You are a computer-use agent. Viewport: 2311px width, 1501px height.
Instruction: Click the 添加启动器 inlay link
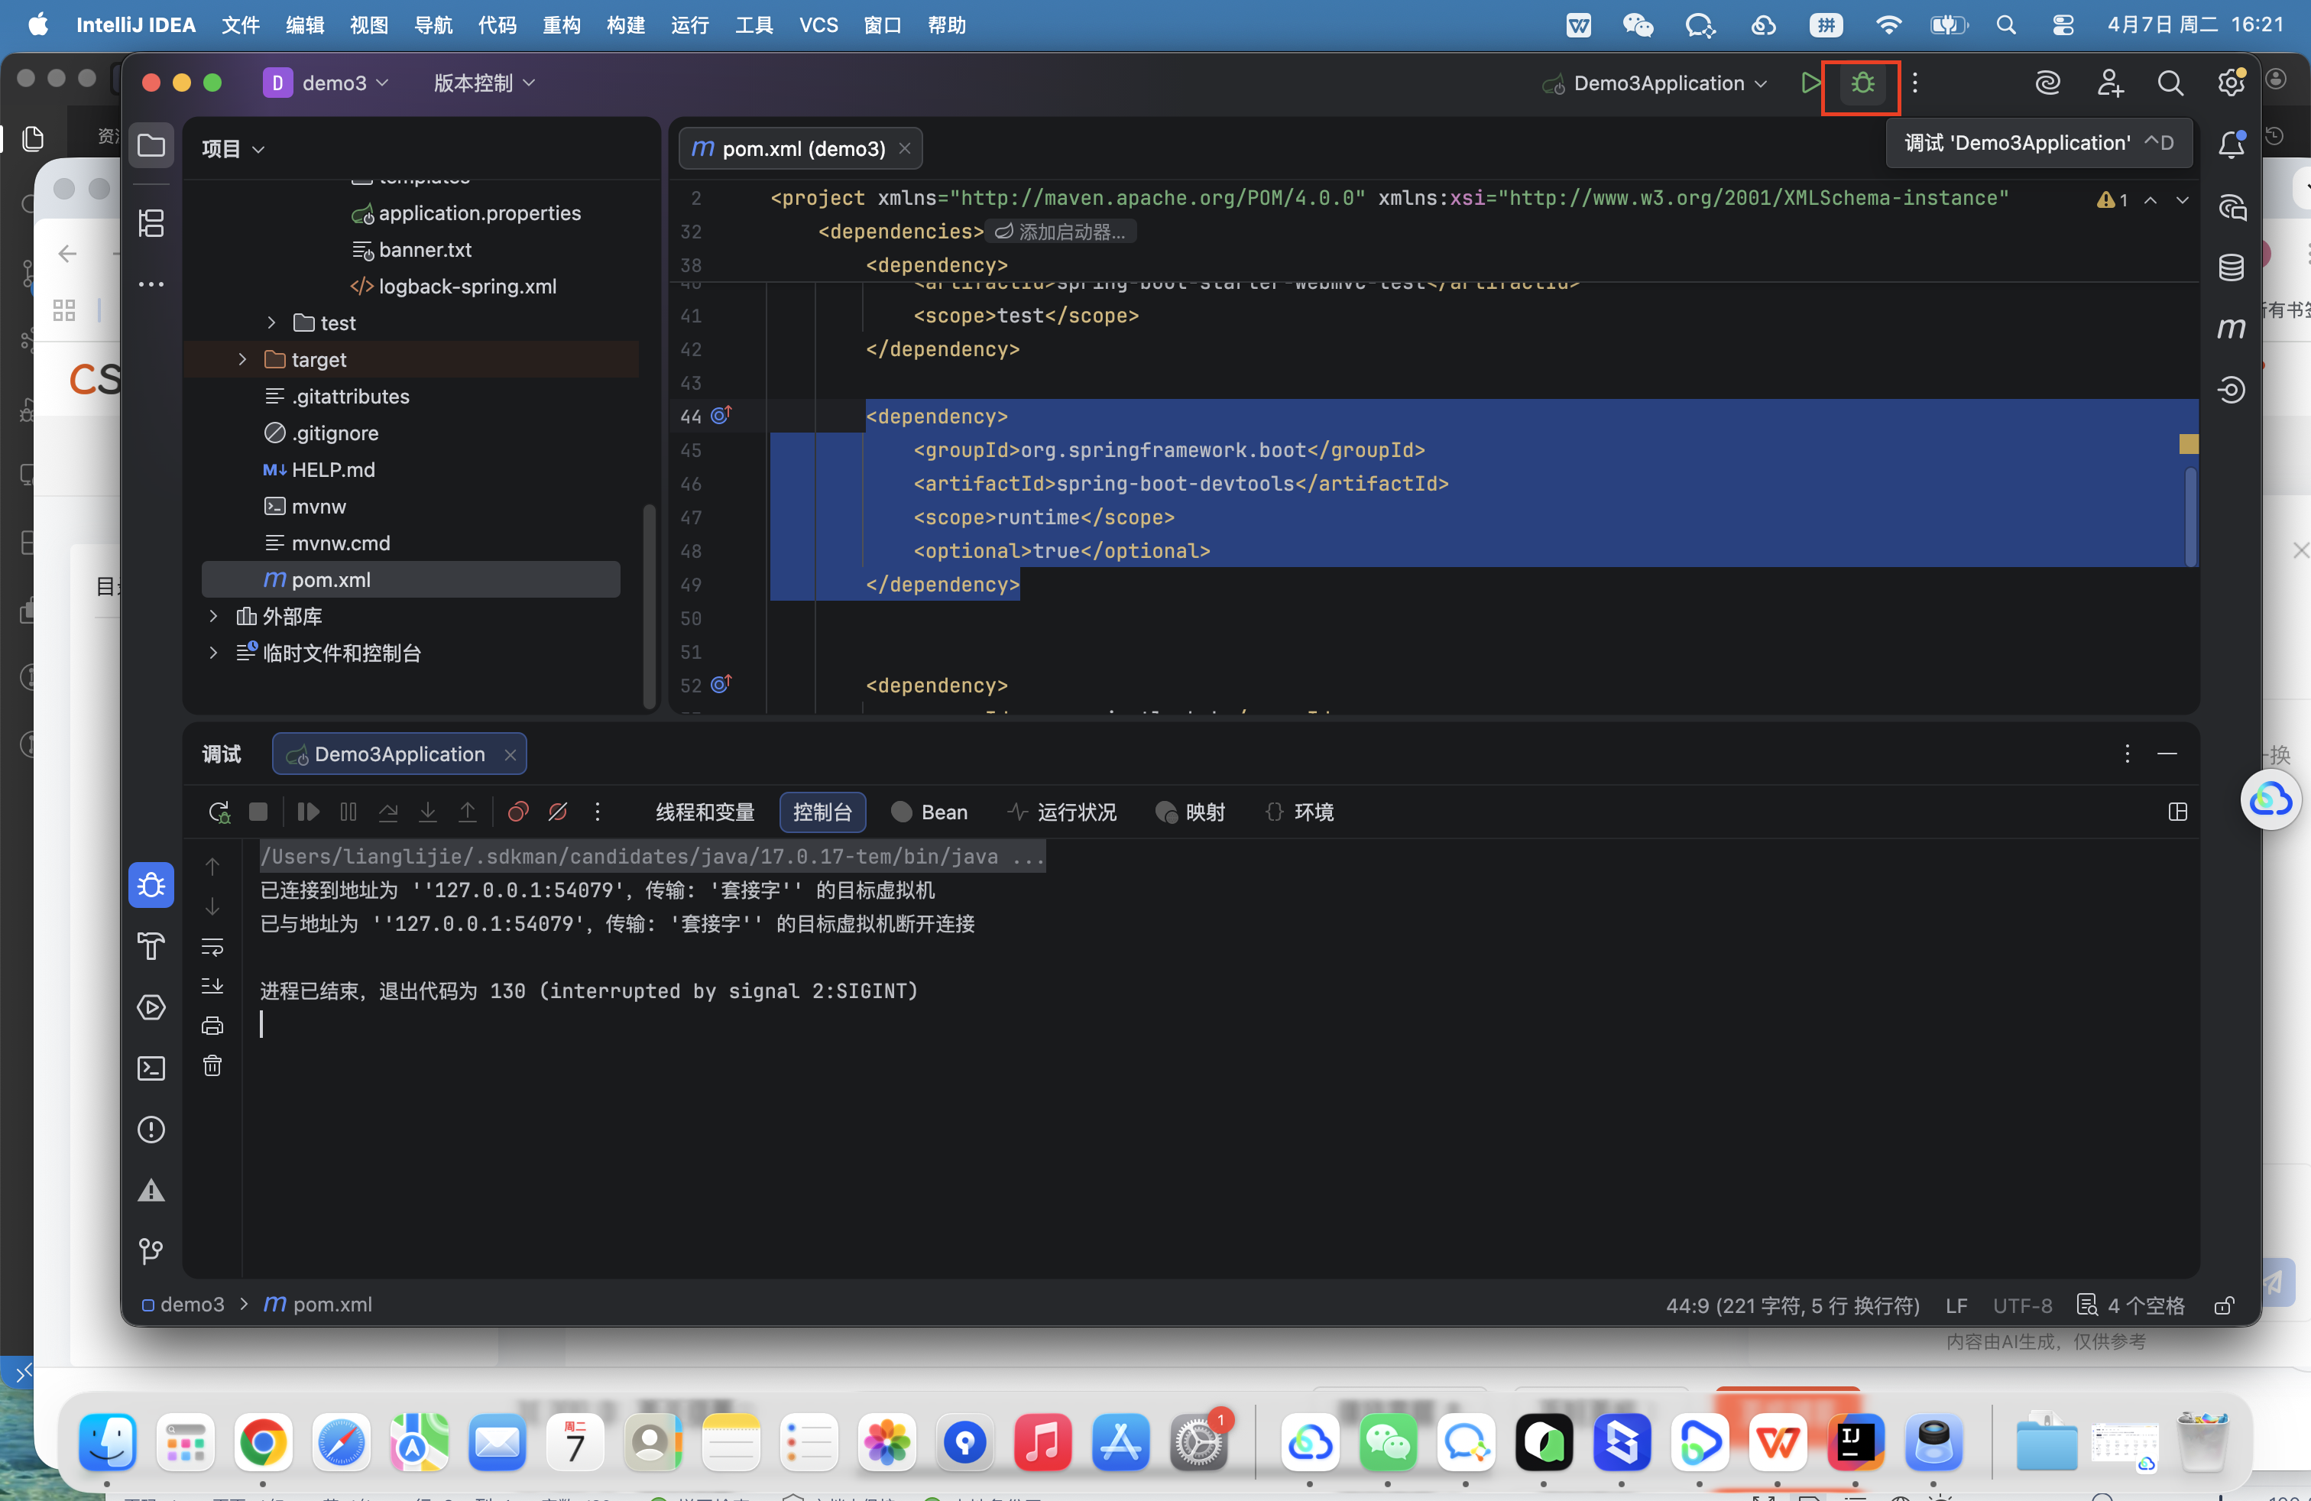(1062, 232)
